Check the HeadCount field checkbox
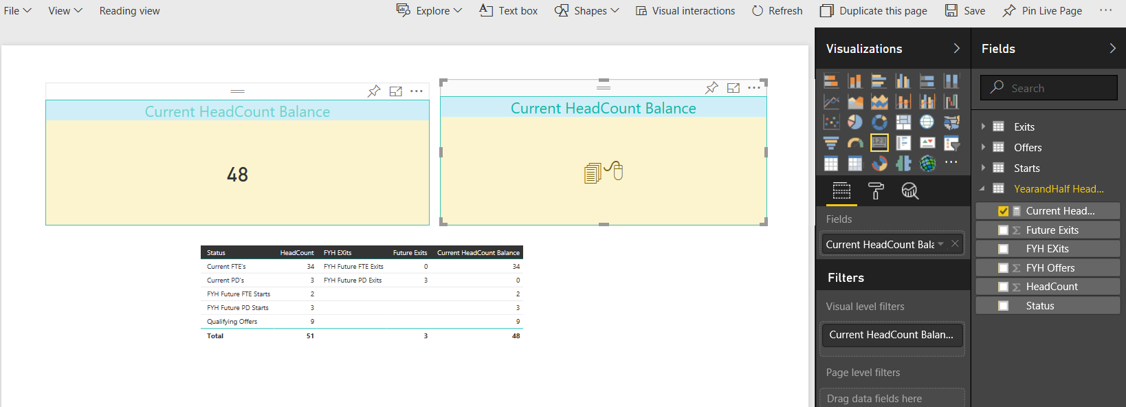 (x=1003, y=287)
